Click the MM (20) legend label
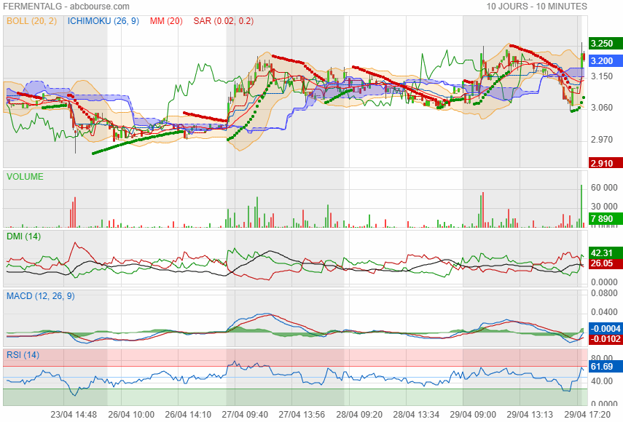This screenshot has height=422, width=623. (166, 21)
